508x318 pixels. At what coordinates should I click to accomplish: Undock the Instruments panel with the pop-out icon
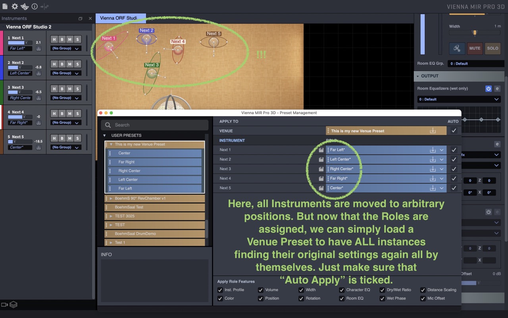(x=80, y=19)
